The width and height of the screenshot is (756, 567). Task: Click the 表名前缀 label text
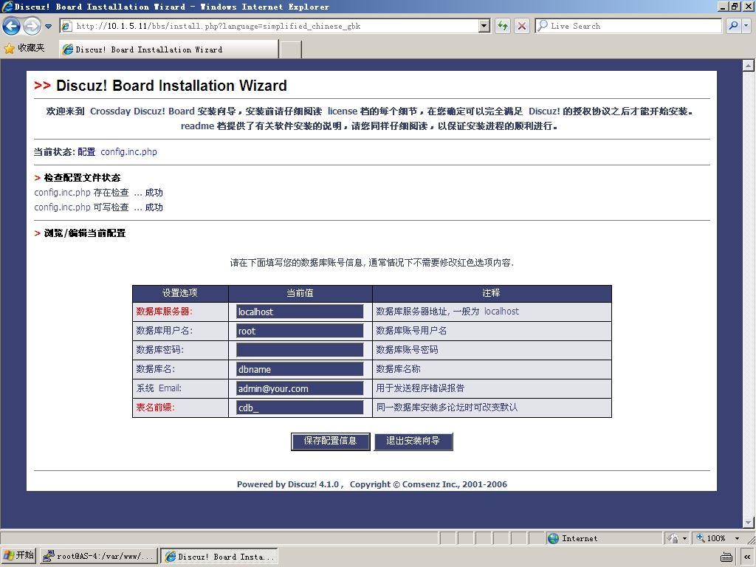click(155, 408)
